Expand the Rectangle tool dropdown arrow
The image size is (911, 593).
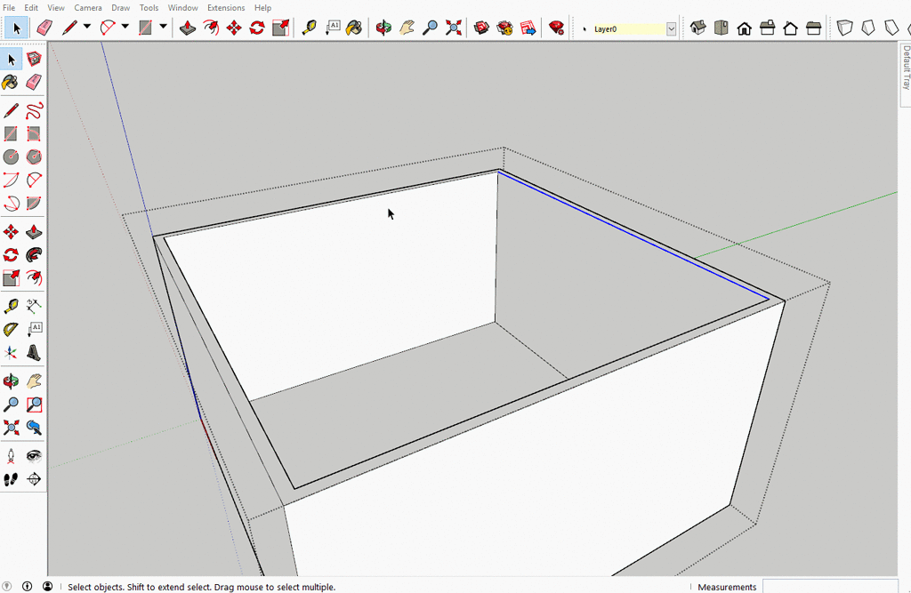162,27
